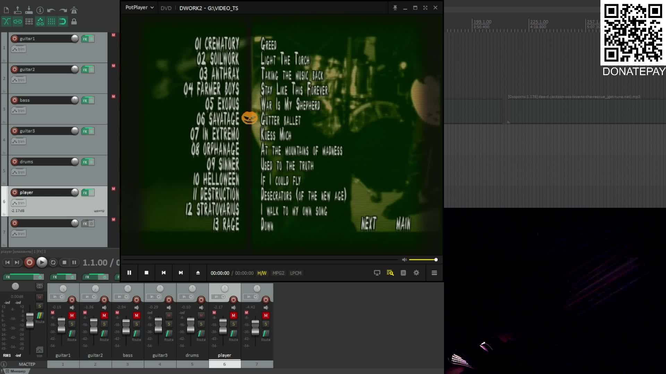This screenshot has width=666, height=374.
Task: Toggle envelope points move with items icon
Action: pyautogui.click(x=40, y=21)
